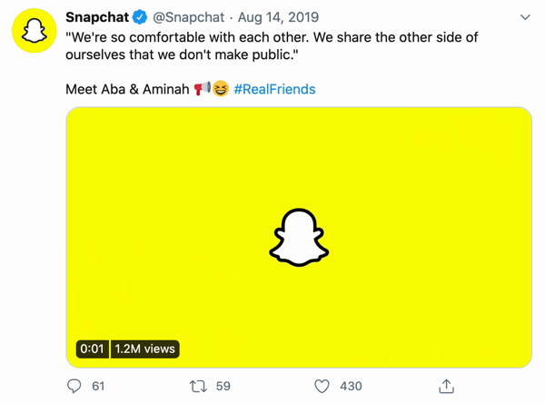Click the 1.2M views label

point(144,349)
